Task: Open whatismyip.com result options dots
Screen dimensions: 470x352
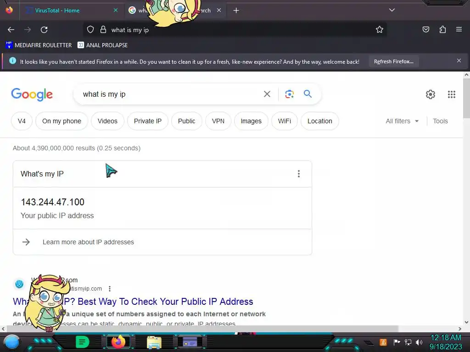Action: [110, 289]
